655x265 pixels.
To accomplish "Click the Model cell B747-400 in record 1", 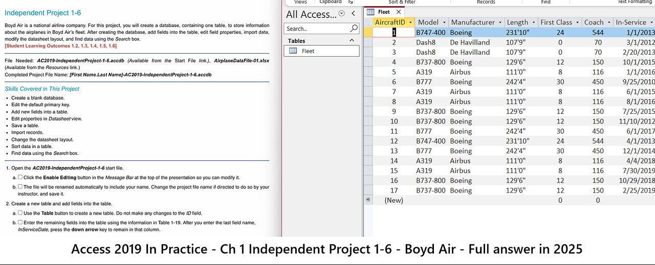I will point(431,32).
